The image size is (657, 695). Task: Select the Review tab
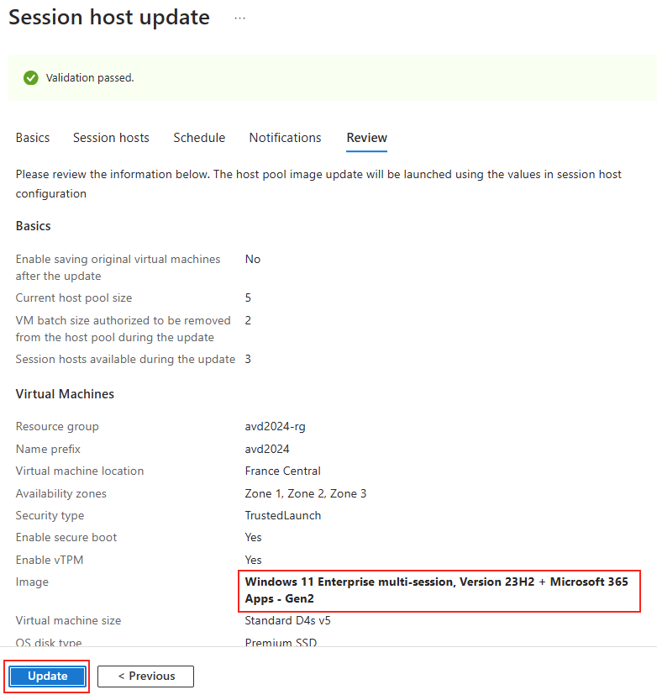[x=367, y=138]
